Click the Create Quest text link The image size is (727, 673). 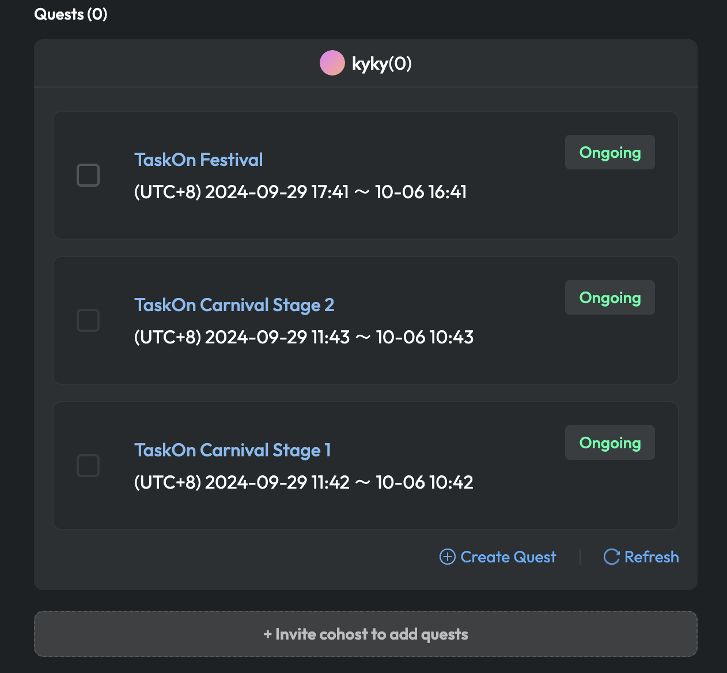[508, 557]
